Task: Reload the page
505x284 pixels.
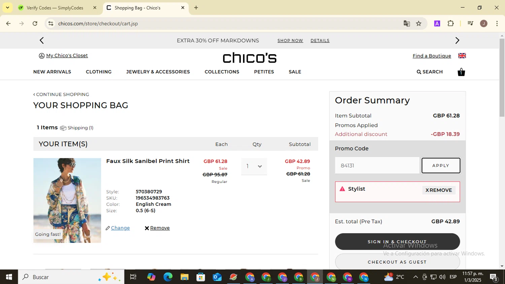Action: coord(35,24)
